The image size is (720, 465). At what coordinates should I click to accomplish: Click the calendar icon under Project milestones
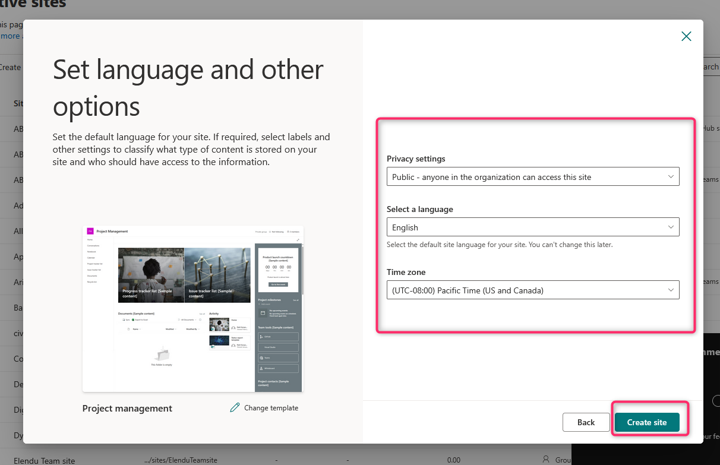(x=263, y=312)
